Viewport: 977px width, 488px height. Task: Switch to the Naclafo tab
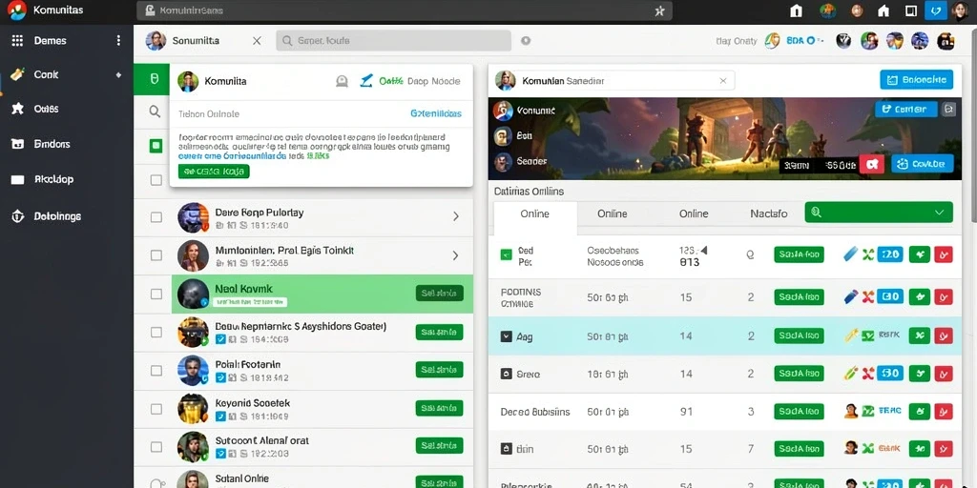[769, 213]
